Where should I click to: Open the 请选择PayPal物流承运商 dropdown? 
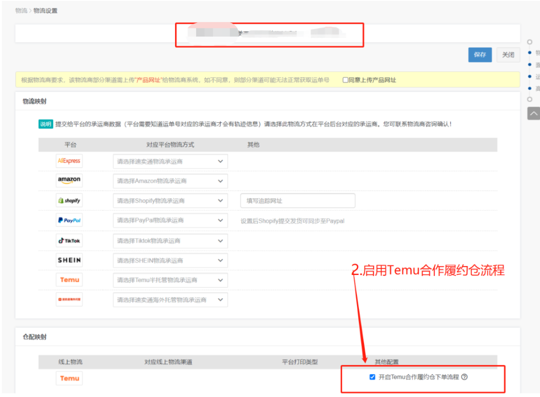click(x=170, y=220)
